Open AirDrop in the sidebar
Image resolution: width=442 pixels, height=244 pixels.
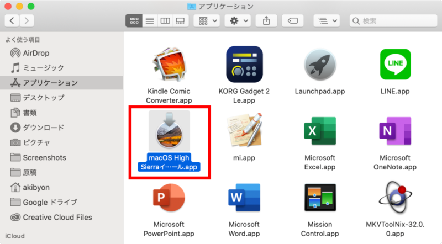[38, 53]
